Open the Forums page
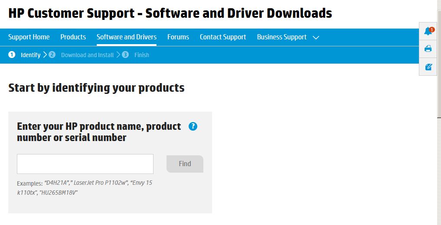 178,37
